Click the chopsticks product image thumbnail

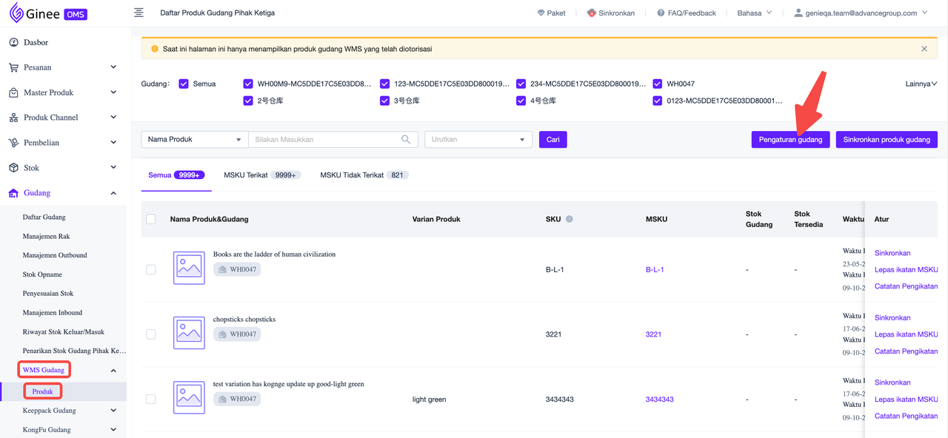click(189, 333)
